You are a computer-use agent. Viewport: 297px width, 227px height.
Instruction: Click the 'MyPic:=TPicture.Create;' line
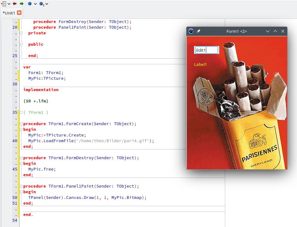coord(57,135)
